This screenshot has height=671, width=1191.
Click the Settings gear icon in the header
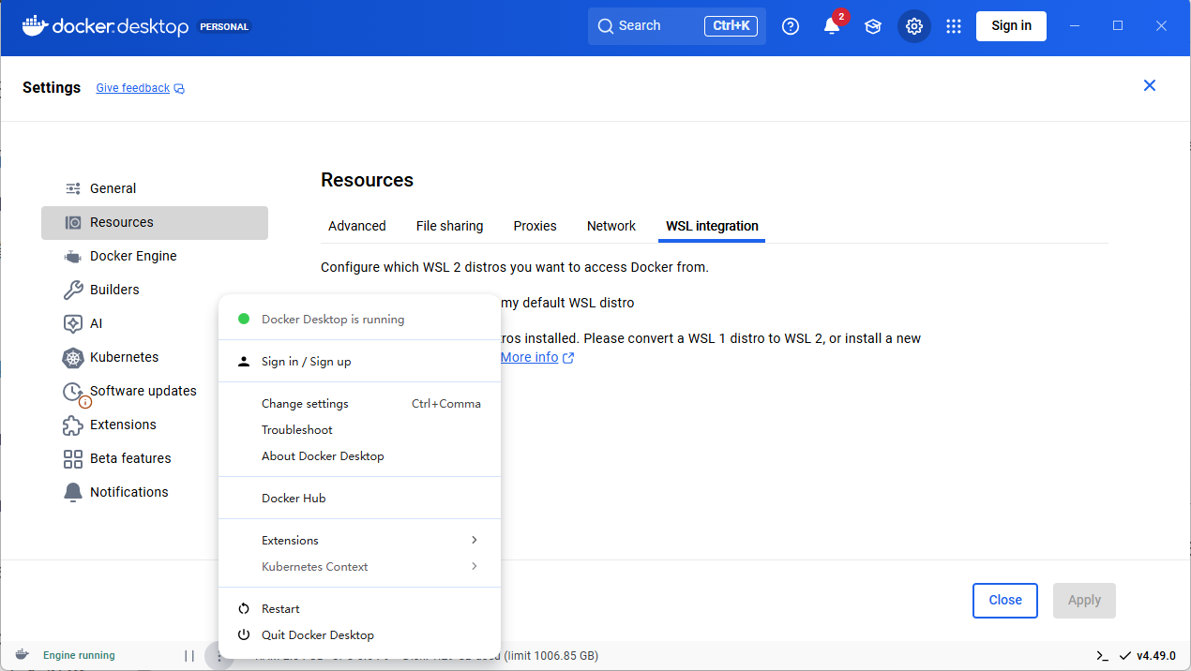914,26
